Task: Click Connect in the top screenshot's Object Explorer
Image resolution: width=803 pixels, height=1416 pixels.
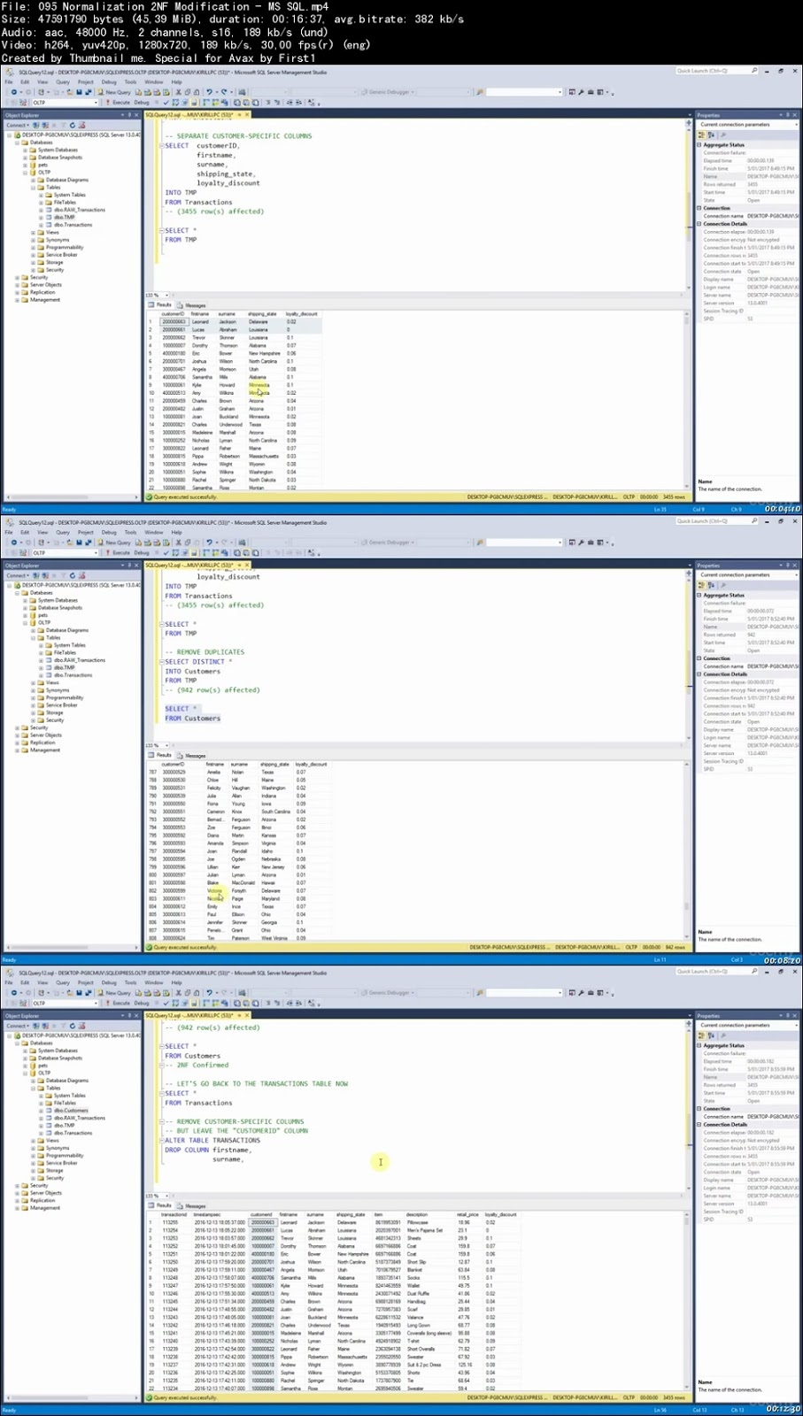Action: (x=17, y=126)
